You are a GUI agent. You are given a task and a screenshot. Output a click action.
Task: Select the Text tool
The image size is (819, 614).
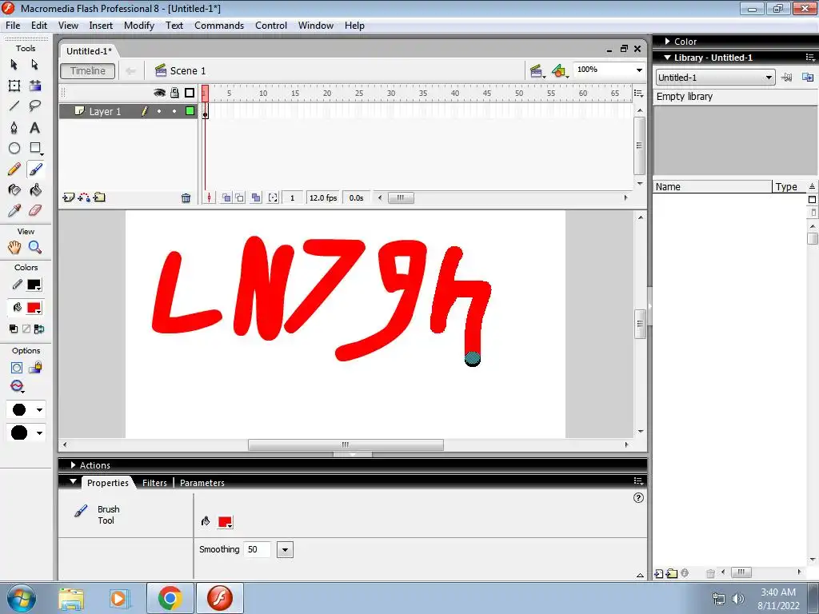(x=35, y=127)
